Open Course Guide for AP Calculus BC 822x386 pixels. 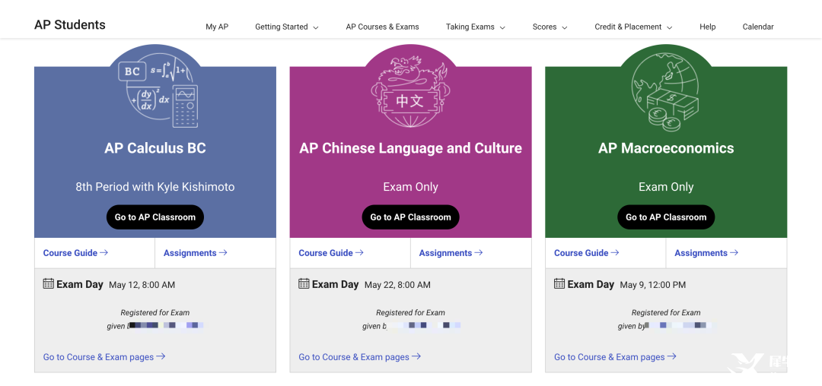(x=75, y=253)
